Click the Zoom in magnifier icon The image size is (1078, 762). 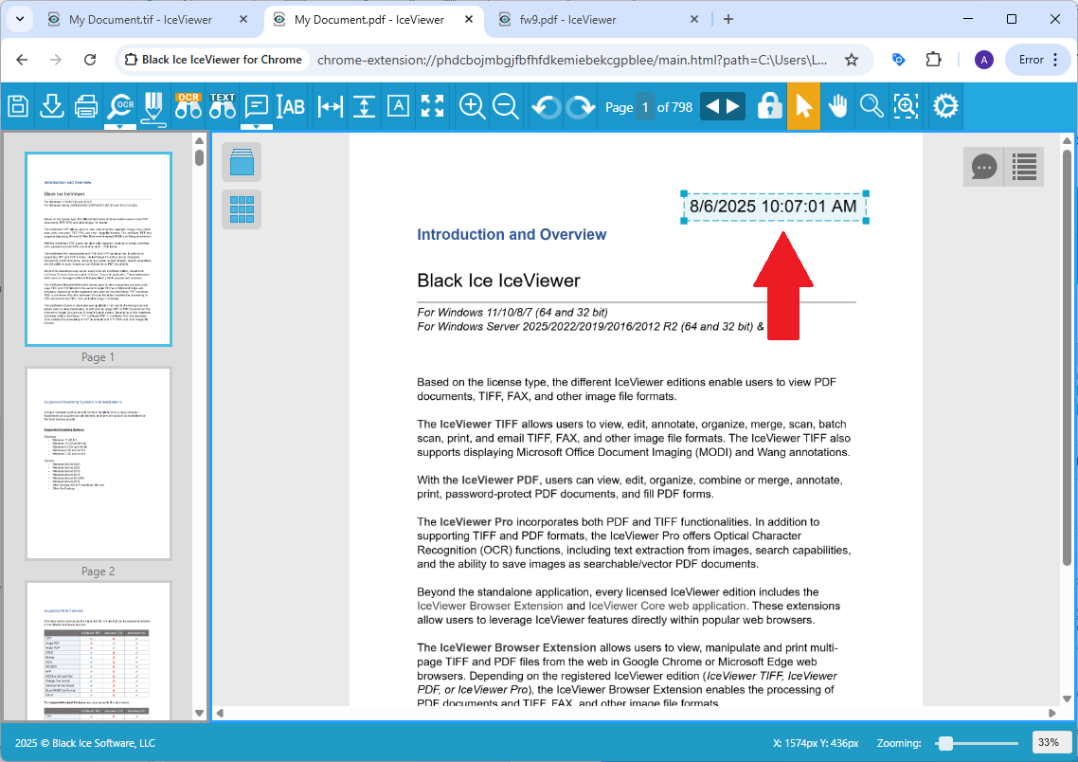472,106
